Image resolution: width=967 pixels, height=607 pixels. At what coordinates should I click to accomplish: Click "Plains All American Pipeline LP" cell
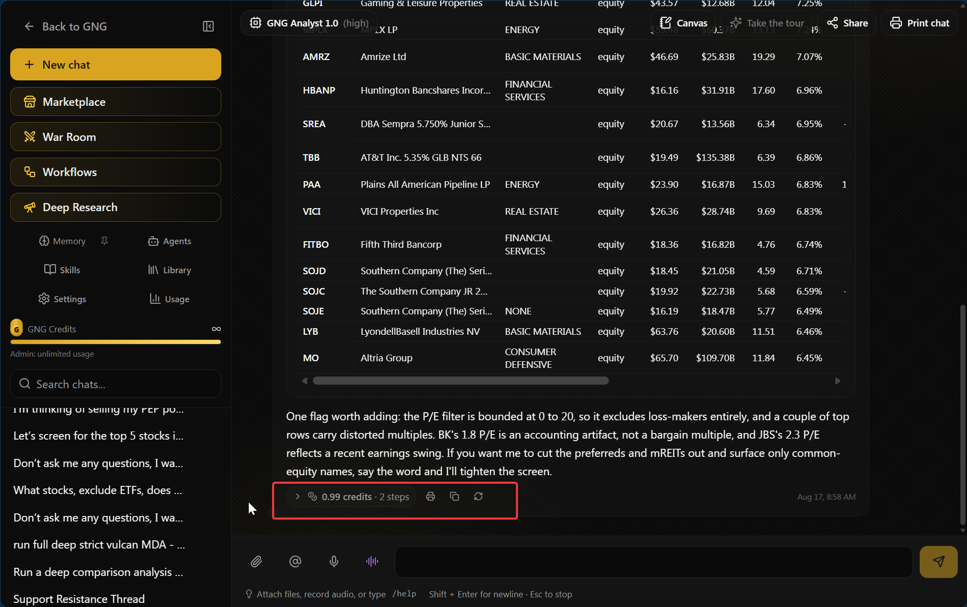click(425, 185)
